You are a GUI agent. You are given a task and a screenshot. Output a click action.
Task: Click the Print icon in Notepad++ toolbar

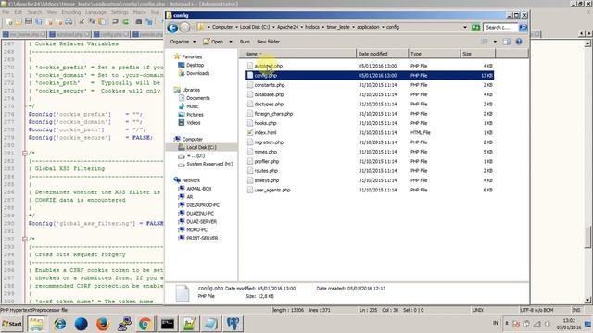coord(69,22)
